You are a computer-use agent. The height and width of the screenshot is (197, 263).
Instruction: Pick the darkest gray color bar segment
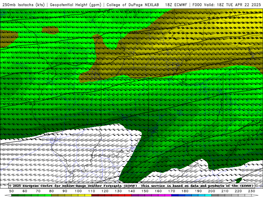[x=215, y=195]
